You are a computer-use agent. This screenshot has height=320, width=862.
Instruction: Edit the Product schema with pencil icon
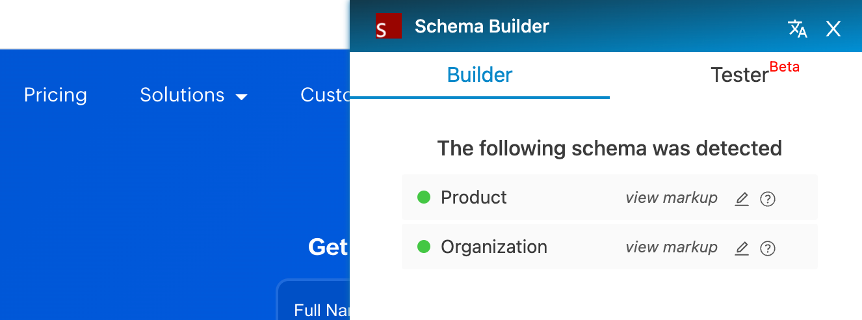click(742, 198)
